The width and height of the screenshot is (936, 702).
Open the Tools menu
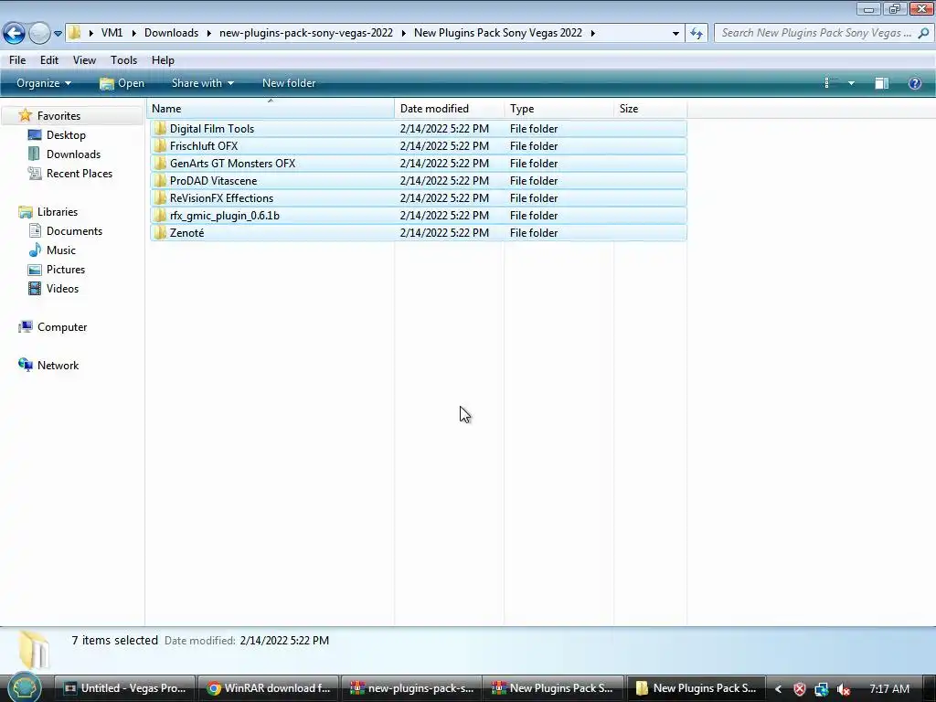pos(123,60)
